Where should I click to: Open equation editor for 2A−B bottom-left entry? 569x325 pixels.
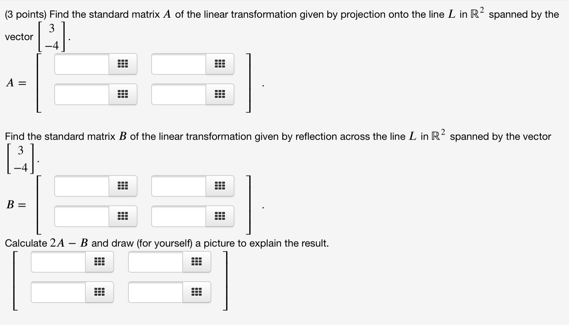click(x=100, y=292)
